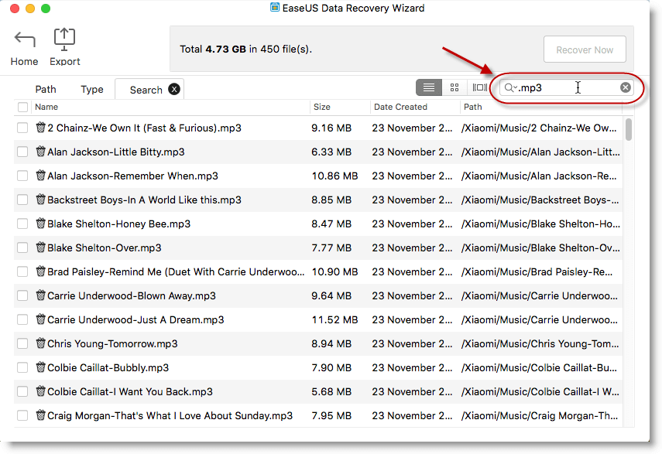Switch to cover flow view icon

click(x=479, y=87)
